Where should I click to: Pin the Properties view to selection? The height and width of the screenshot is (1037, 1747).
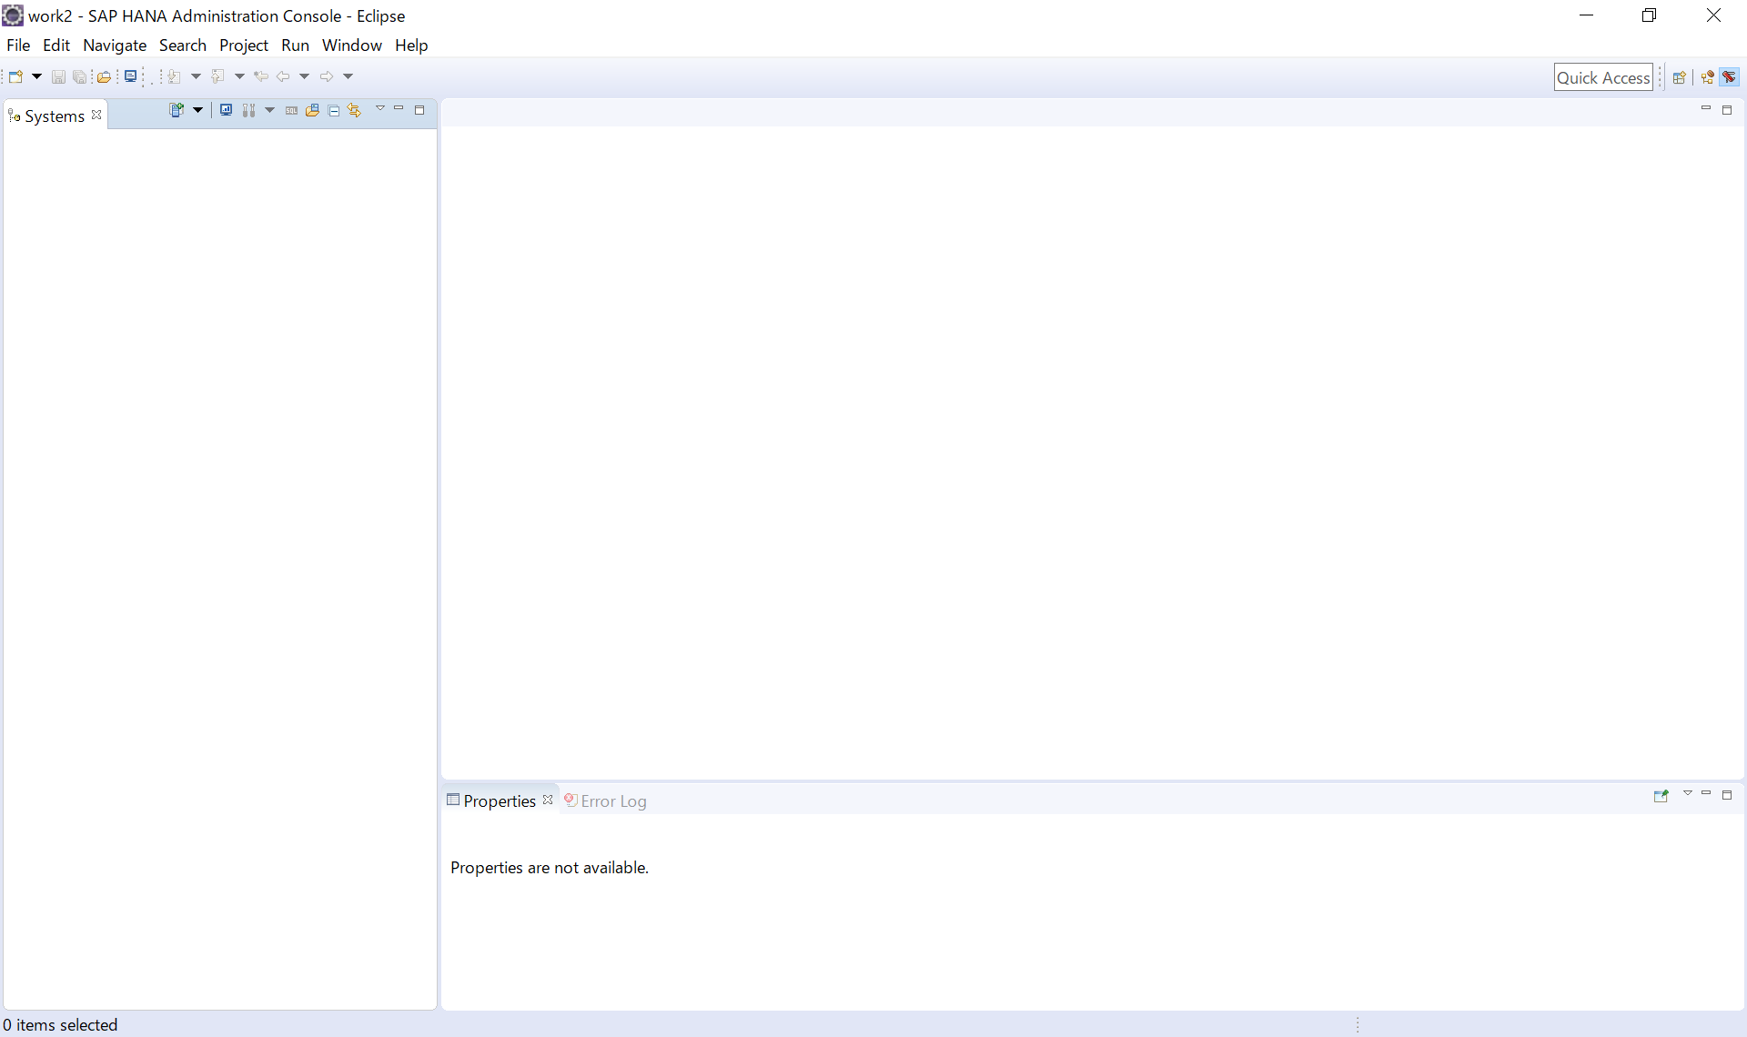pos(1661,795)
